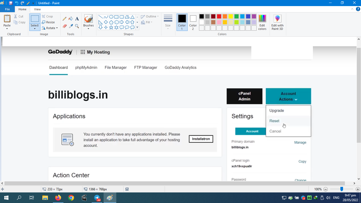Expand the Rotate dropdown
This screenshot has width=361, height=203.
point(50,28)
